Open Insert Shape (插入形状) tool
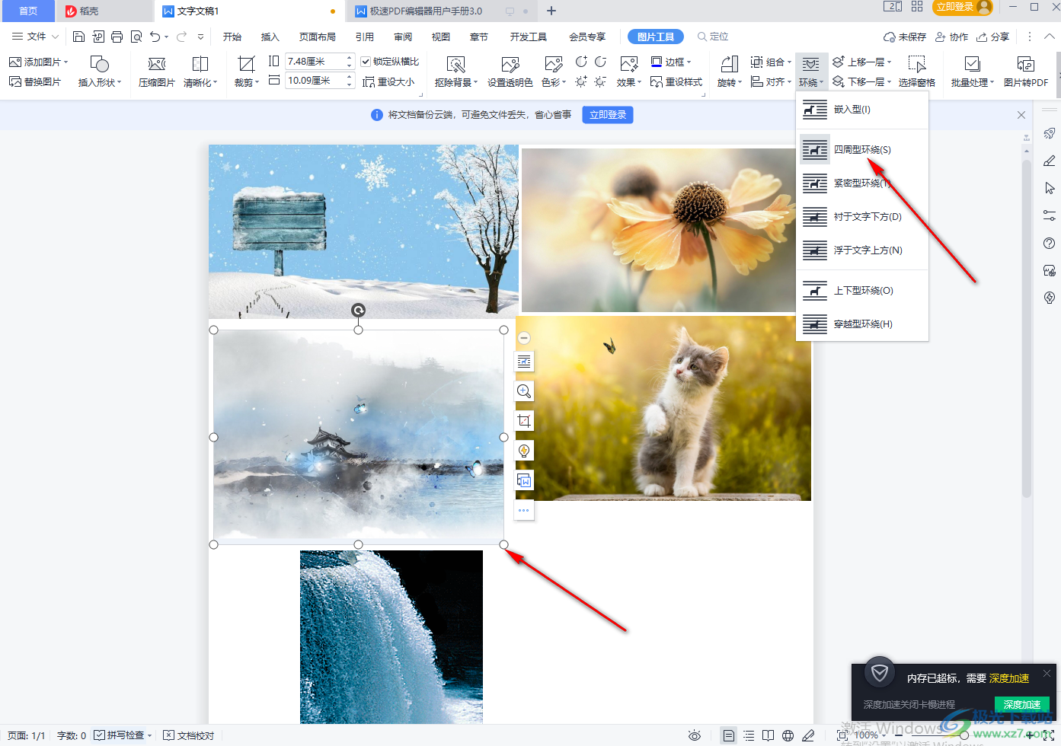The image size is (1061, 746). [100, 72]
